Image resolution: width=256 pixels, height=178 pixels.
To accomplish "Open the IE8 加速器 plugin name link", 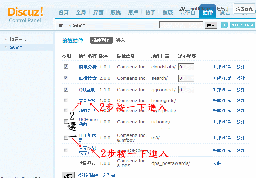I will click(x=87, y=138).
